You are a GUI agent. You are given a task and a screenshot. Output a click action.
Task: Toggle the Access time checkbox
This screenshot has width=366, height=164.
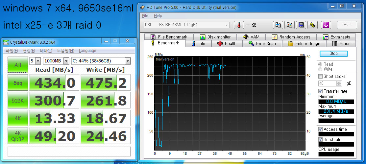tap(321, 129)
